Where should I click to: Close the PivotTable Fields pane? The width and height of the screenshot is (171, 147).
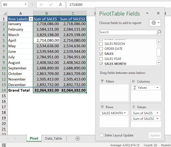[158, 13]
